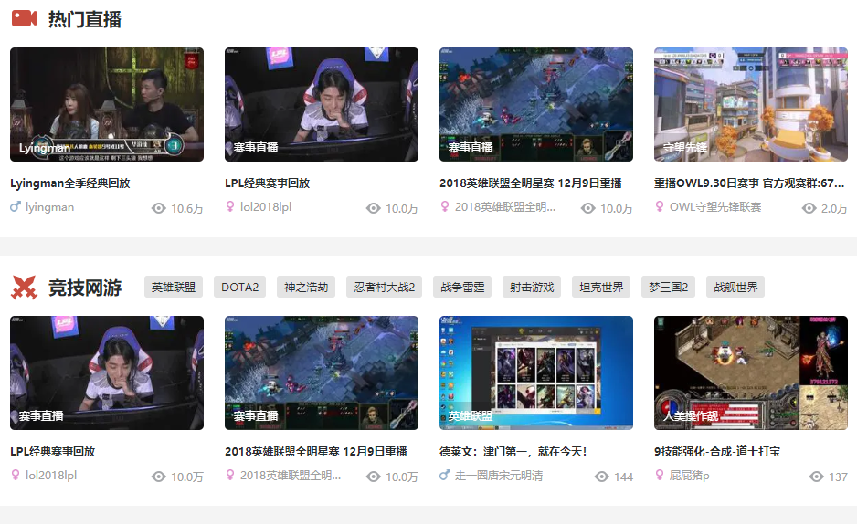The height and width of the screenshot is (524, 857).
Task: Click the 竞技网游 section heading
Action: (85, 288)
